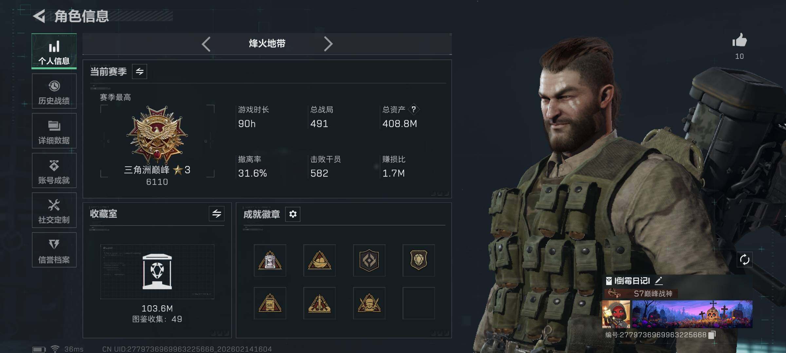
Task: Open achievement badge settings gear
Action: pyautogui.click(x=293, y=214)
